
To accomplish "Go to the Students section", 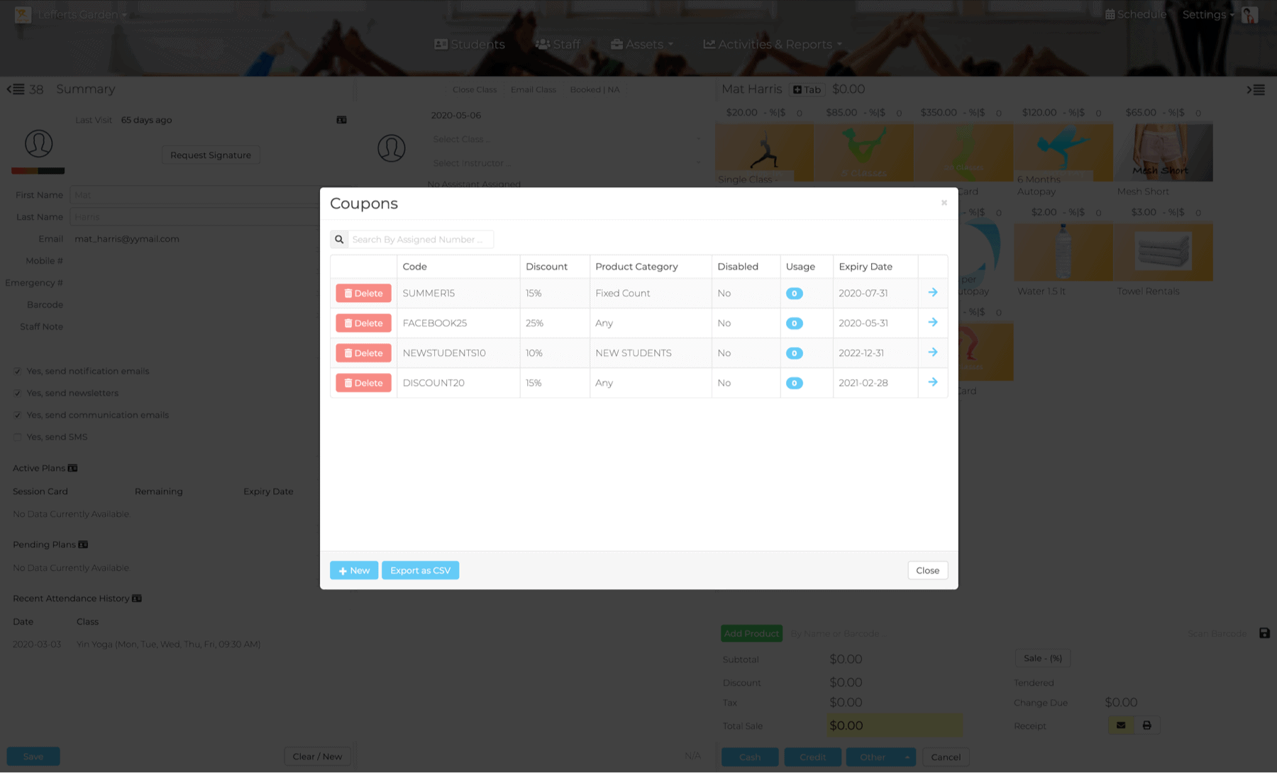I will tap(470, 44).
